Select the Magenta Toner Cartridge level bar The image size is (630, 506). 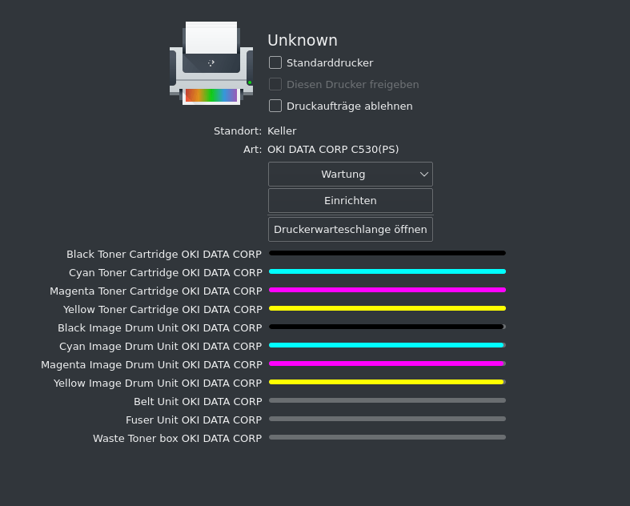[x=387, y=290]
